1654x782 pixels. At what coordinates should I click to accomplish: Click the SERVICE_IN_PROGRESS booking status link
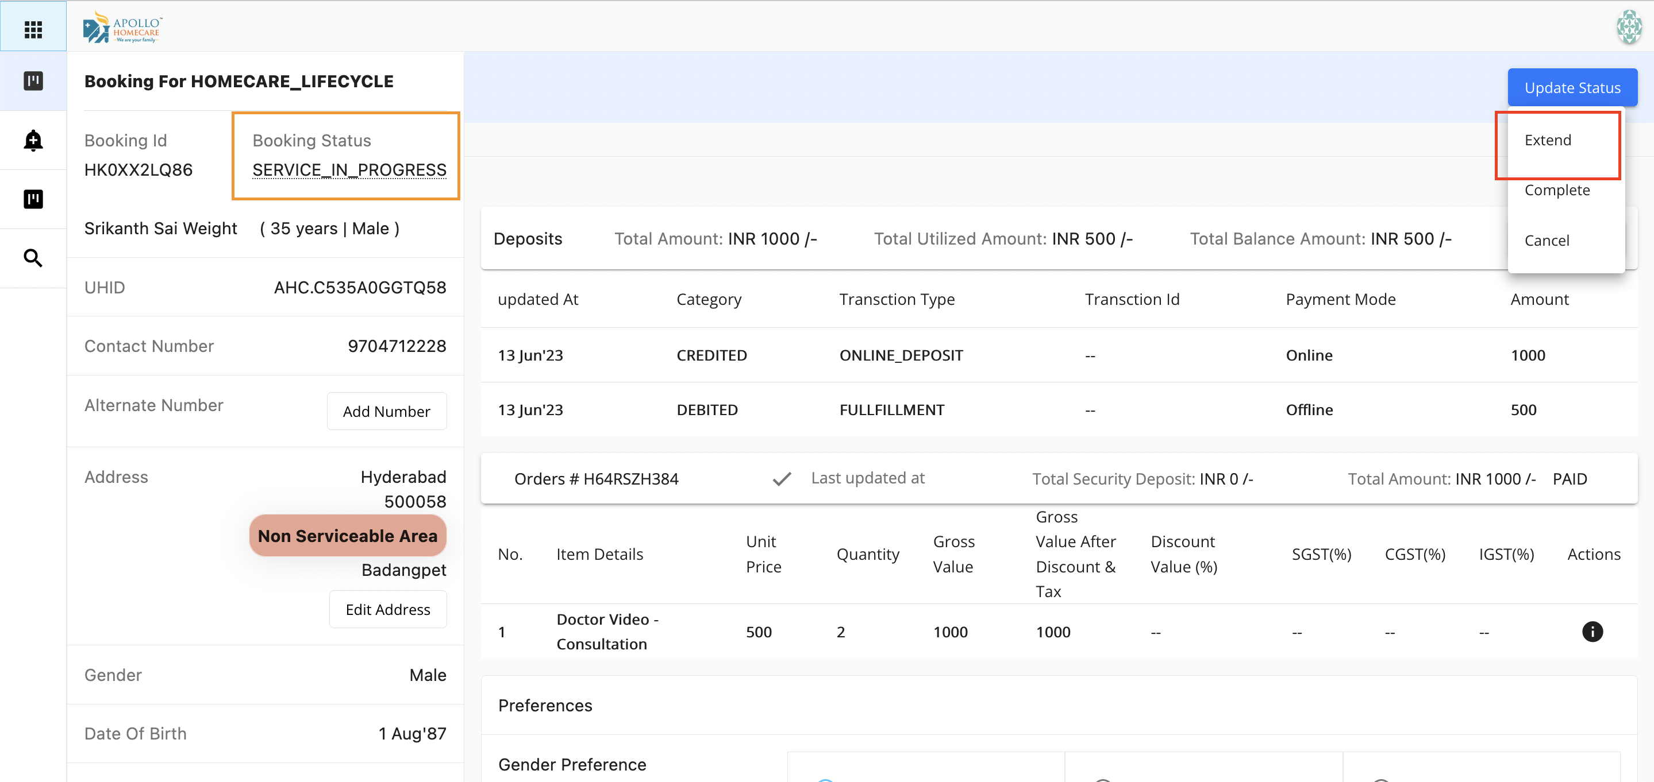pos(349,170)
